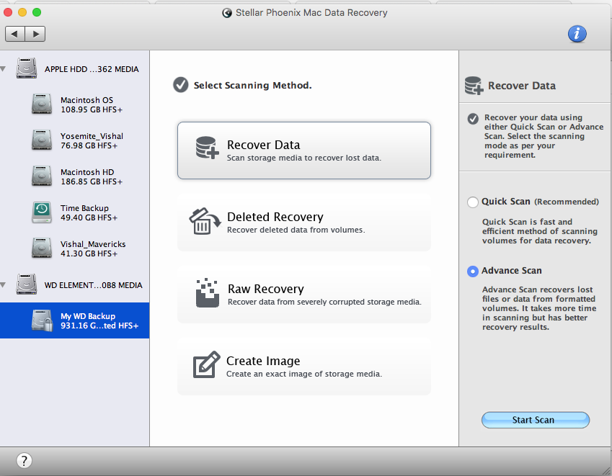Click the Recover Data database-plus icon
The width and height of the screenshot is (612, 476).
tap(207, 148)
